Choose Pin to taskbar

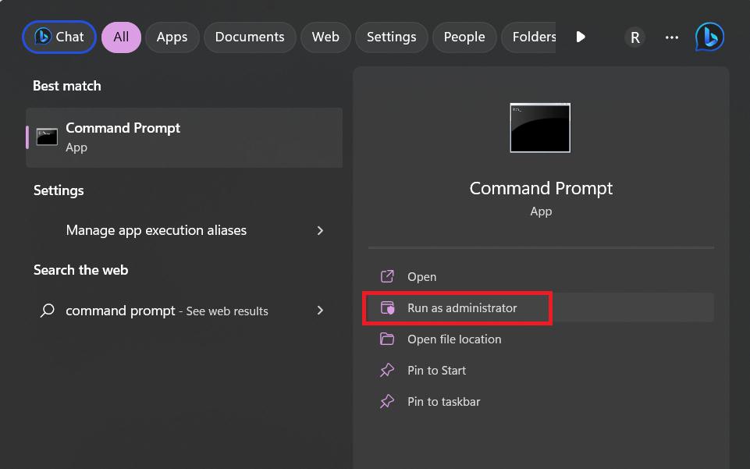(x=541, y=402)
